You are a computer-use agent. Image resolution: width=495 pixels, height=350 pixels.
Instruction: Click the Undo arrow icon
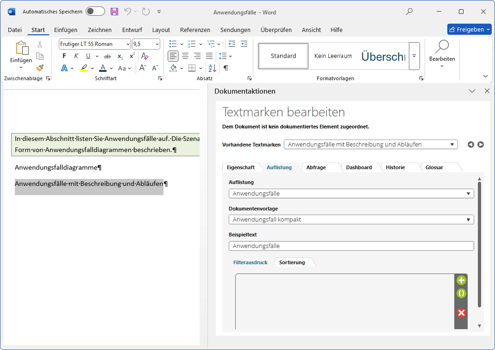(127, 12)
